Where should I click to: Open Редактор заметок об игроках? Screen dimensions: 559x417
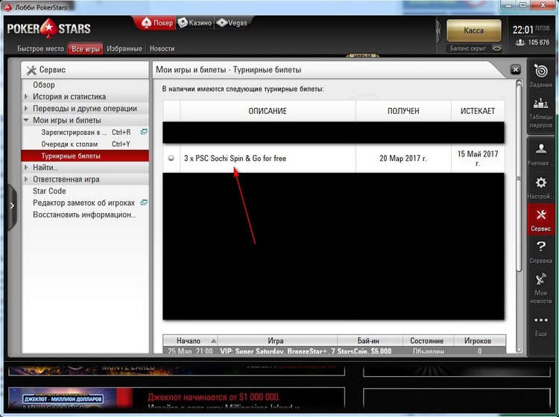point(85,203)
